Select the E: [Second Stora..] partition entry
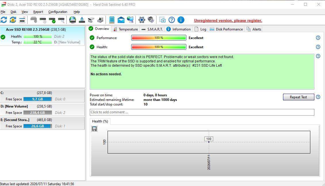Screen dimensions: 325x186 (x=42, y=123)
